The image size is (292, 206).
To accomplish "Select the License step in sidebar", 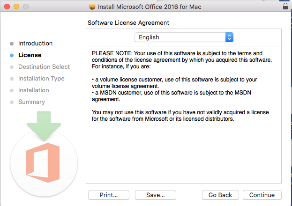I will click(30, 55).
